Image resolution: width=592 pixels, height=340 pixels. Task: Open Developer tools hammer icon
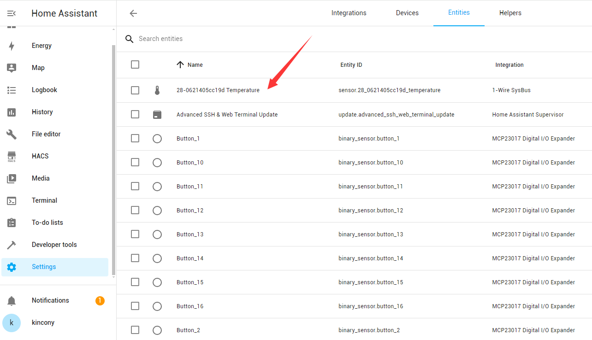coord(12,245)
